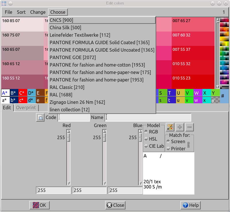Add a color with the plus button
The height and width of the screenshot is (212, 230).
coord(180,127)
